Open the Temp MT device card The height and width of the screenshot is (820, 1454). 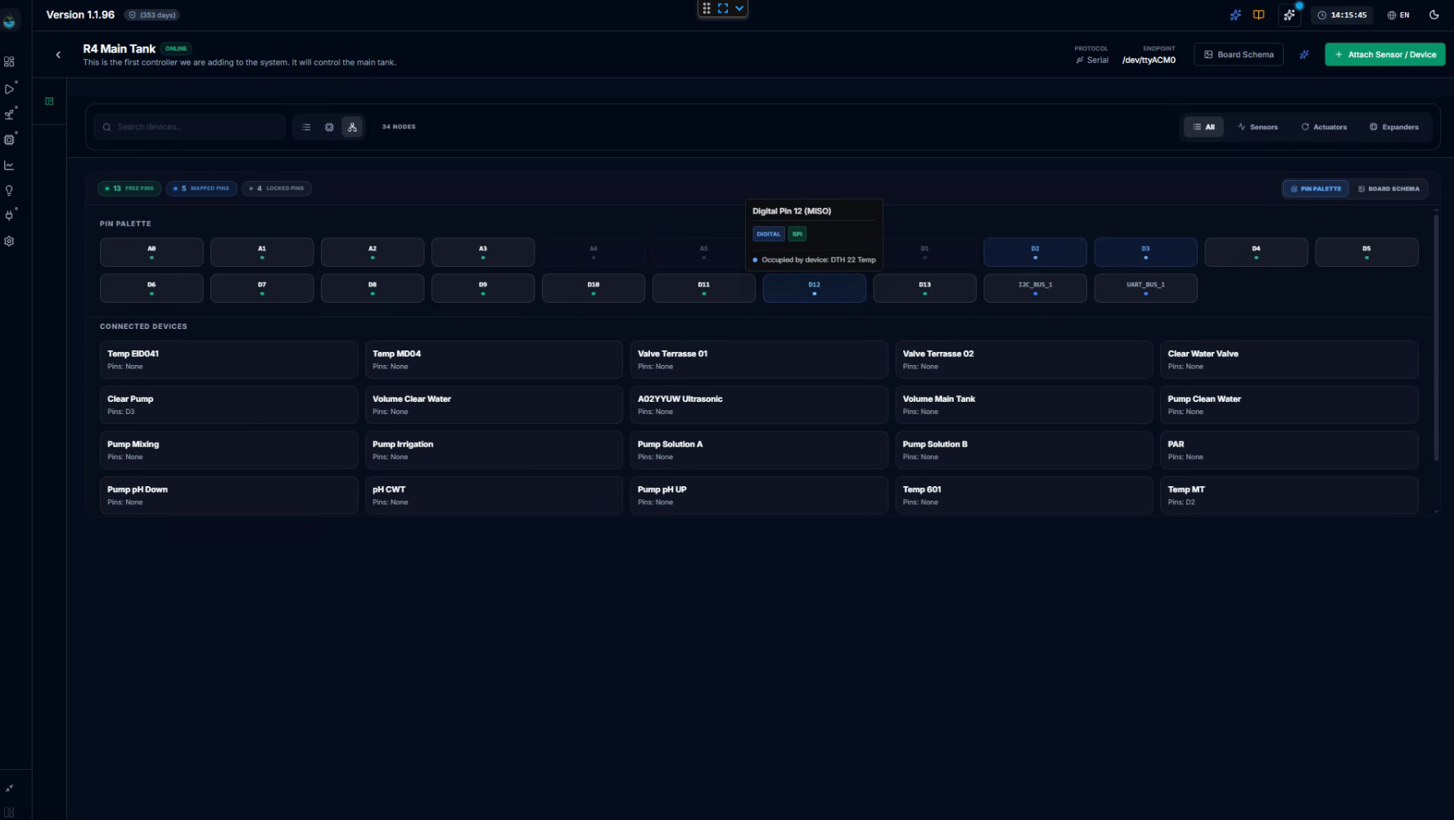pos(1289,495)
